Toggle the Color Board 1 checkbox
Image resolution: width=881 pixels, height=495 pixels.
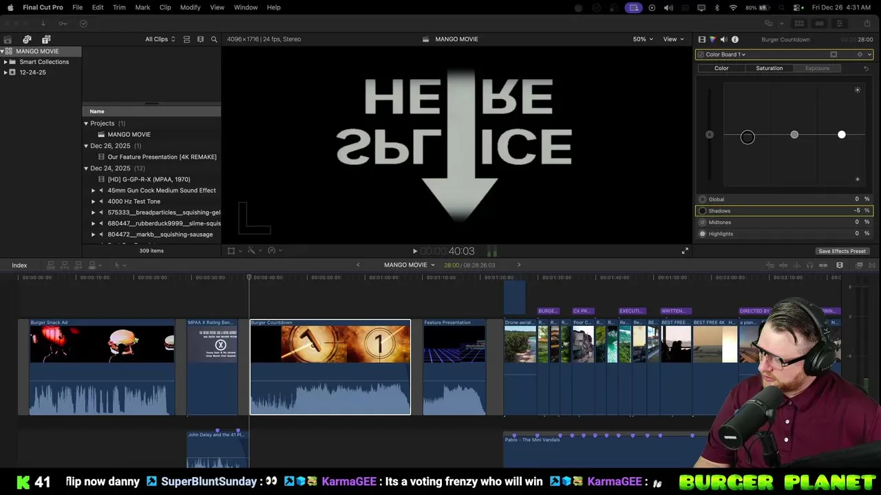pos(701,54)
